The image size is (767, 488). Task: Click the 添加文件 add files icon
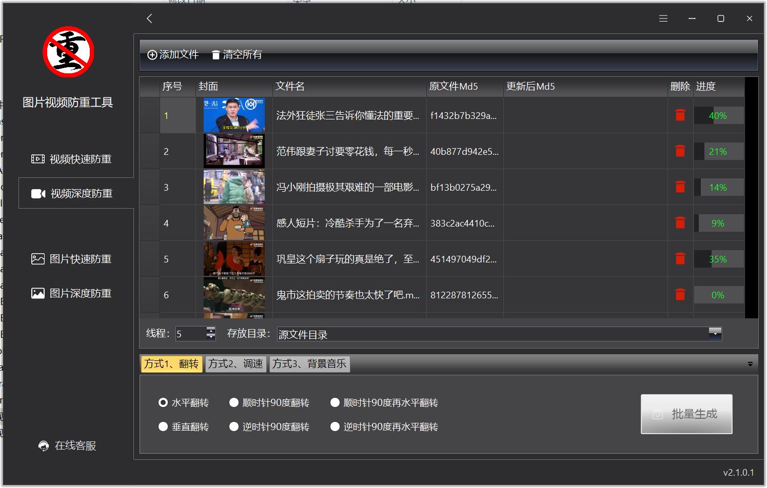152,54
